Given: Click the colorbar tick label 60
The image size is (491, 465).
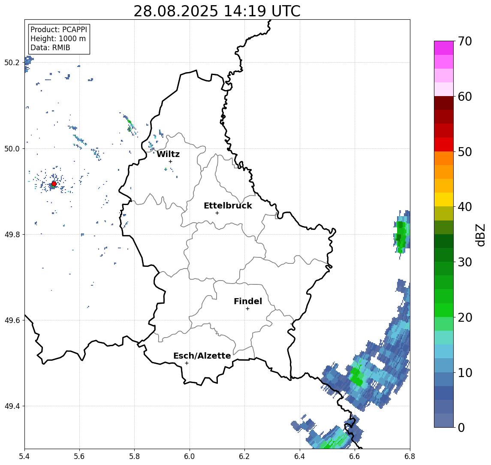Looking at the screenshot, I should pyautogui.click(x=465, y=97).
